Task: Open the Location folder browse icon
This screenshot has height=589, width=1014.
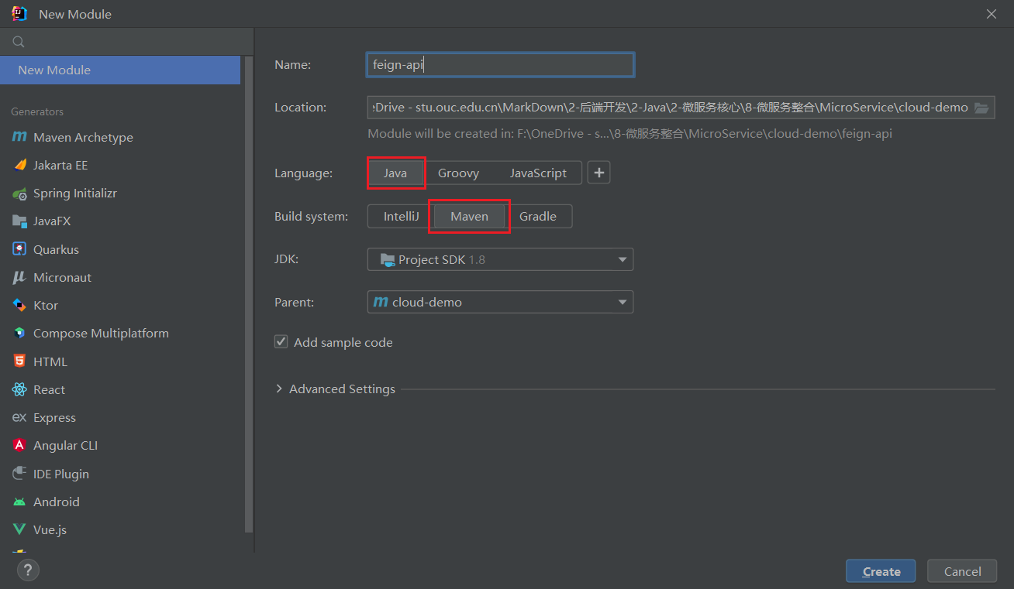Action: [981, 108]
